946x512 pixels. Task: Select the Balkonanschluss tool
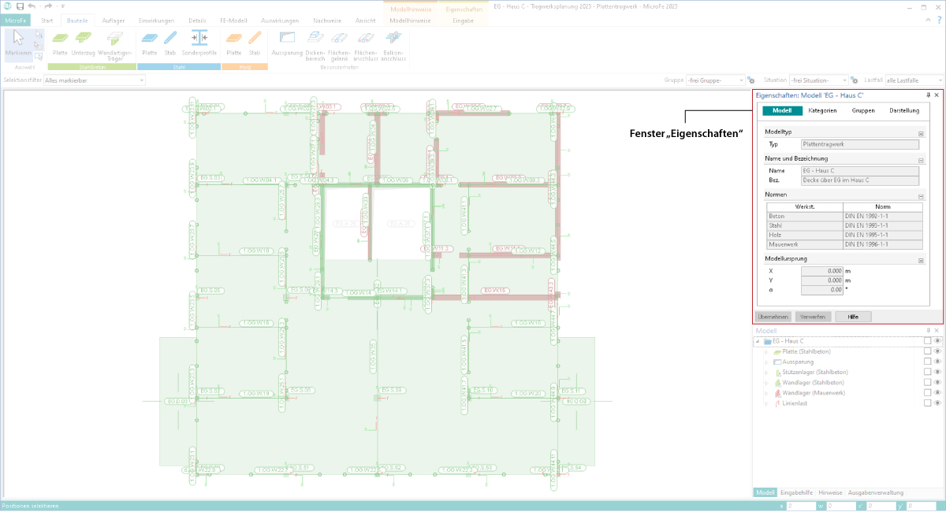pyautogui.click(x=394, y=44)
